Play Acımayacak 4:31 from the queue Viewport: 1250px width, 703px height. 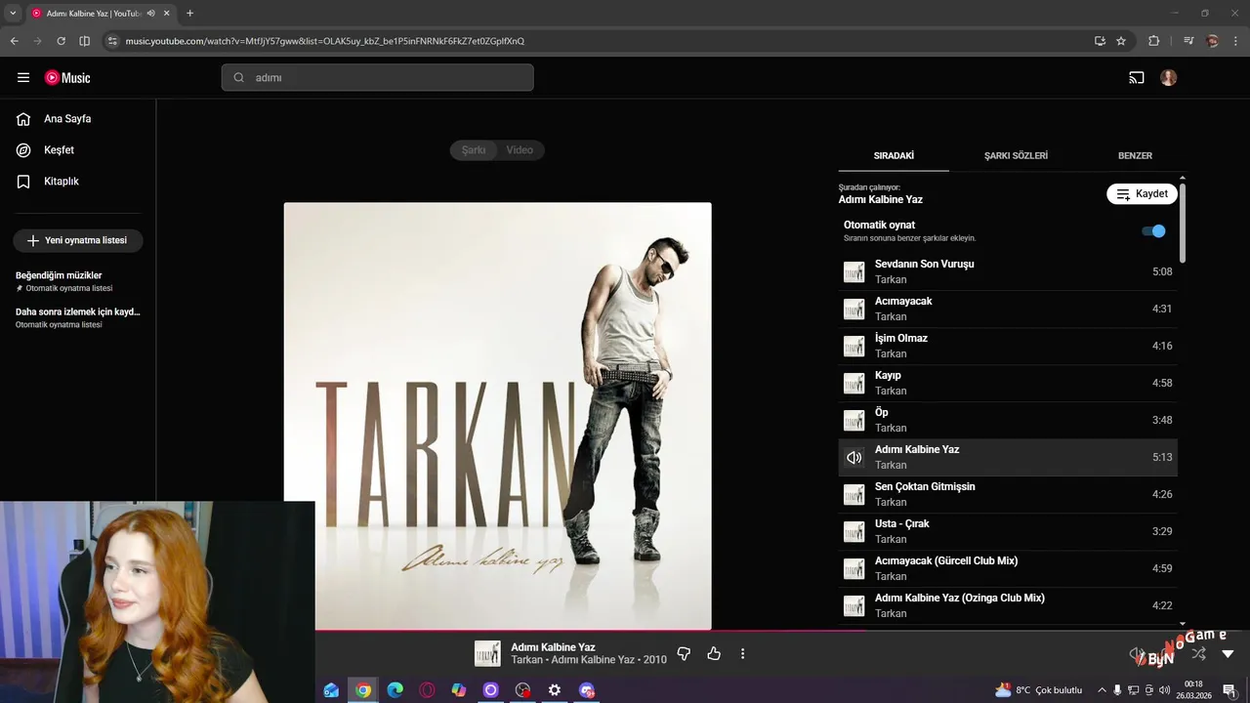(1008, 309)
